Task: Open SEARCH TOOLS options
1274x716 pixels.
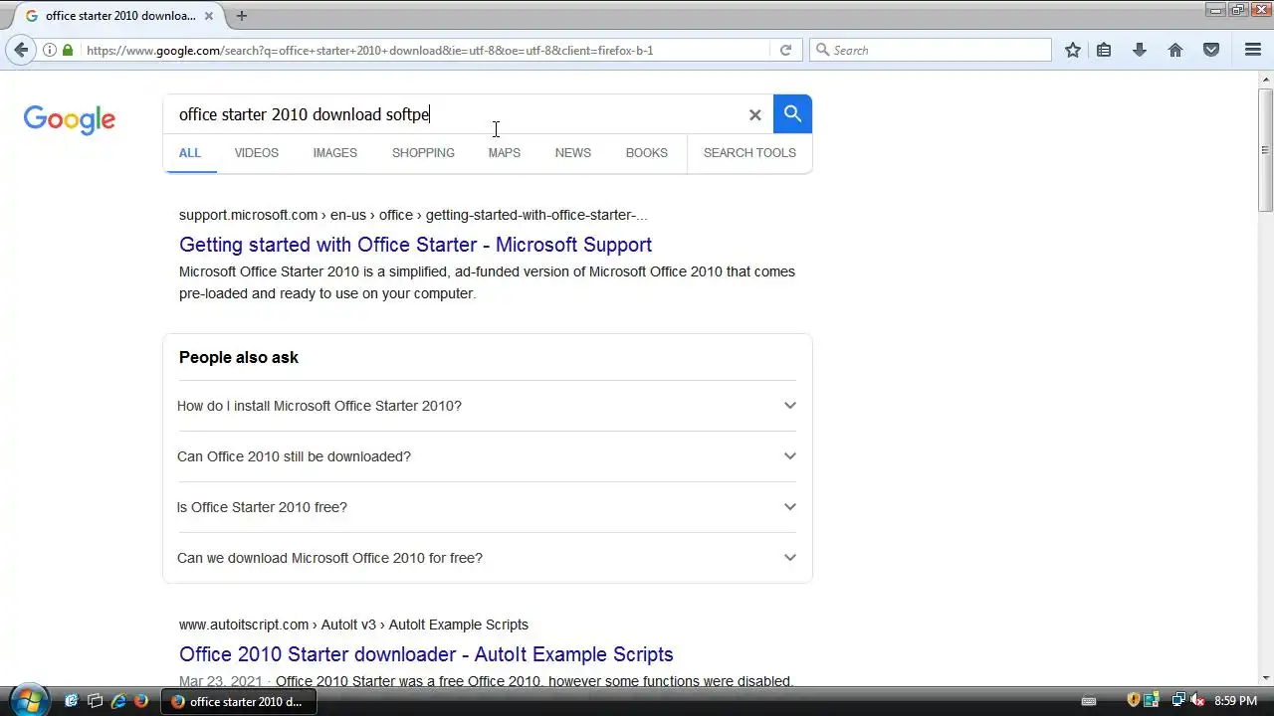Action: [749, 152]
